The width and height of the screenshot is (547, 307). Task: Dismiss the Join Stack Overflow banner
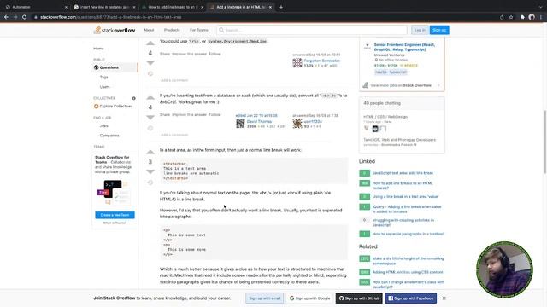point(444,298)
